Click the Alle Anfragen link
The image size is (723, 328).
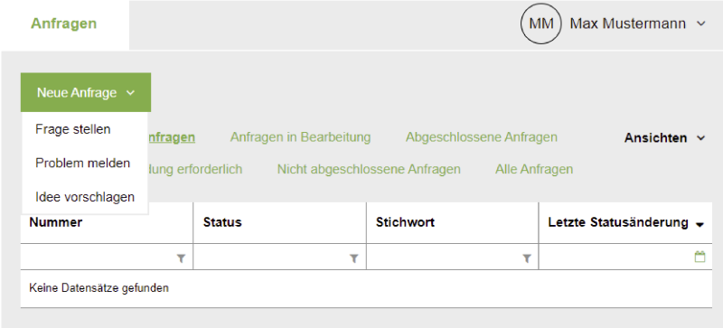pos(534,169)
